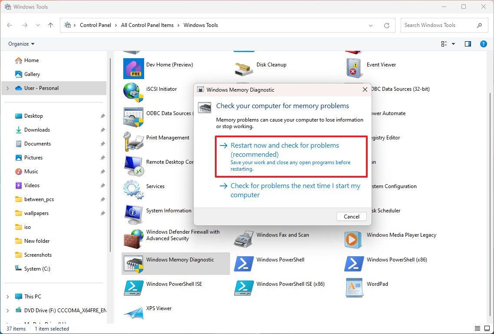Viewport: 494px width, 334px height.
Task: Open the Services tool
Action: [x=155, y=186]
